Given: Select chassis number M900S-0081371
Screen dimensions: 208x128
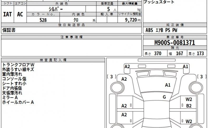Looking at the screenshot, I should [x=175, y=43].
